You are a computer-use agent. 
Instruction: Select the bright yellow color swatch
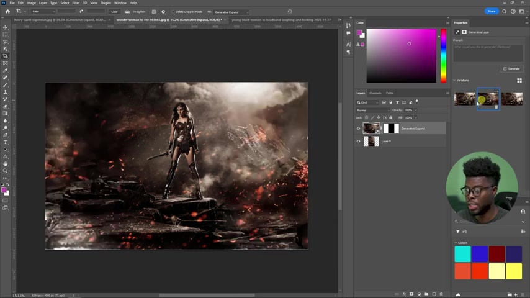514,271
